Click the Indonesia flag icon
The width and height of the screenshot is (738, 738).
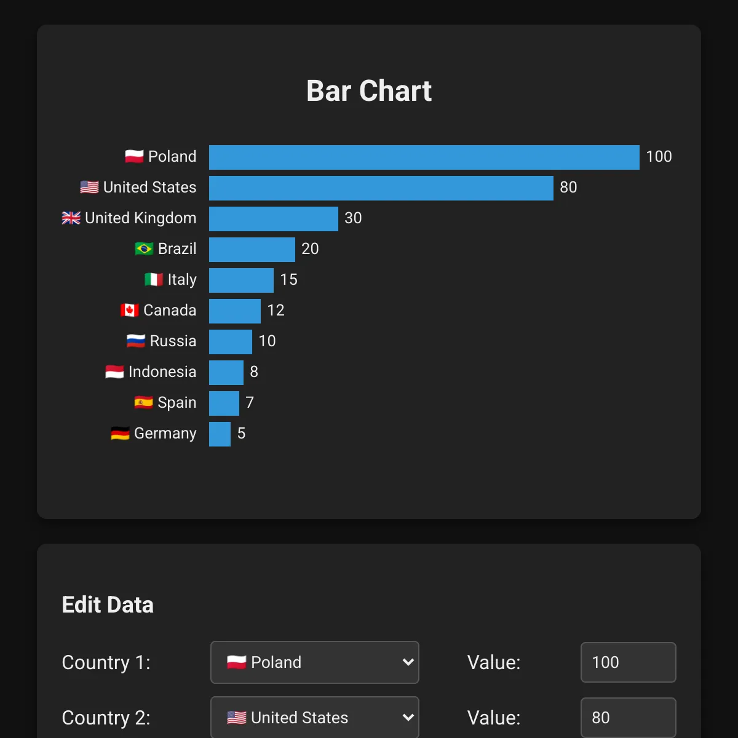(x=114, y=371)
